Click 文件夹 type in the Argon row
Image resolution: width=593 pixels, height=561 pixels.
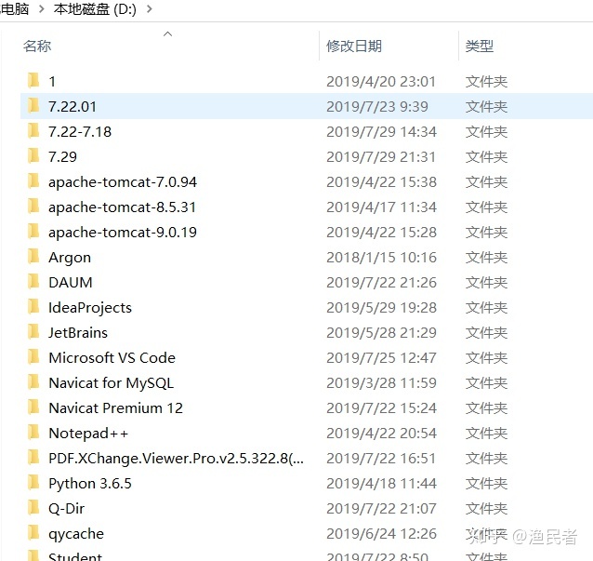click(x=486, y=258)
